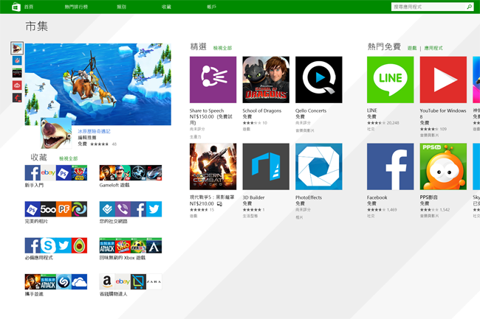Open the PhotoEffects app tile

click(318, 166)
